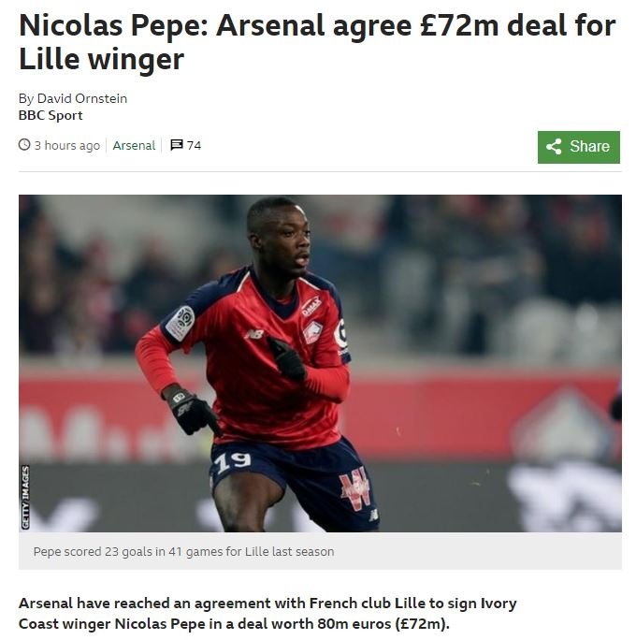This screenshot has width=636, height=640.
Task: Click the bold intro paragraph about the agreement
Action: click(x=267, y=613)
